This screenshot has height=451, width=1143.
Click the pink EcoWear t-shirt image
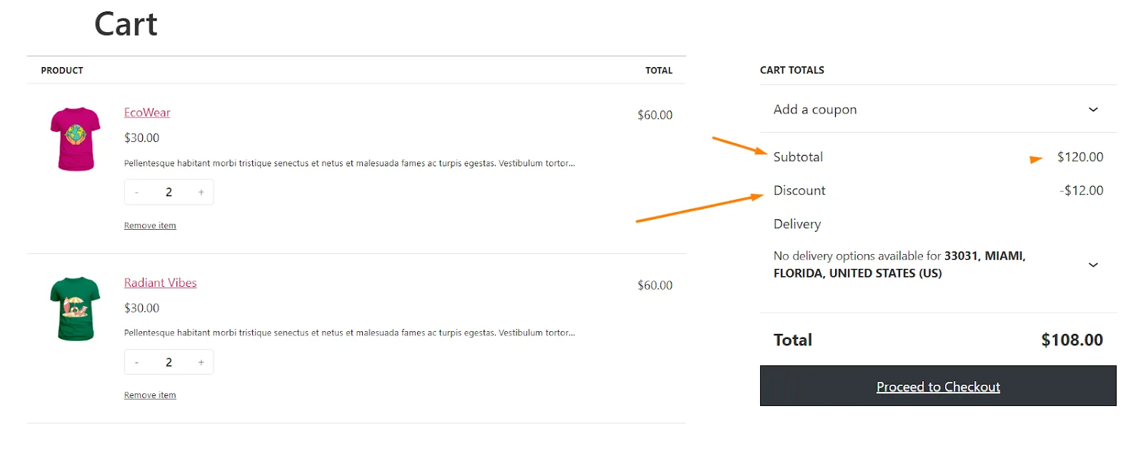75,139
